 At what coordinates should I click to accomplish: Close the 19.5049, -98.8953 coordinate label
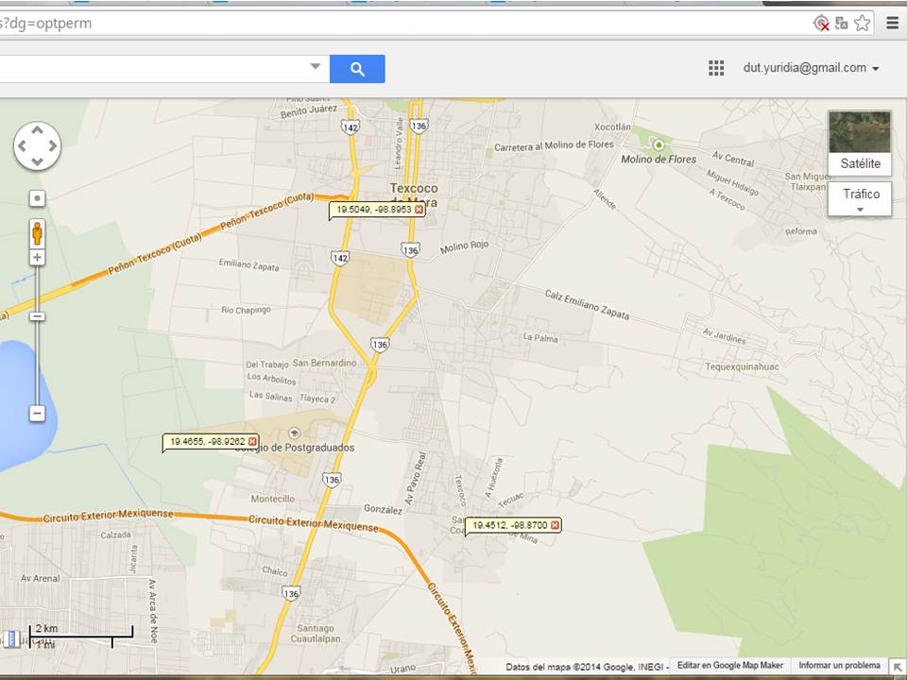pos(419,210)
